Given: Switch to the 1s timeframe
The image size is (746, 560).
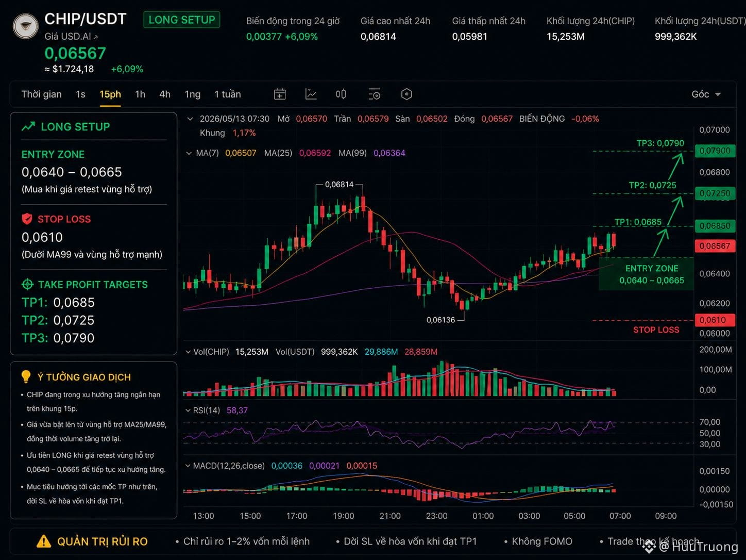Looking at the screenshot, I should pyautogui.click(x=80, y=94).
